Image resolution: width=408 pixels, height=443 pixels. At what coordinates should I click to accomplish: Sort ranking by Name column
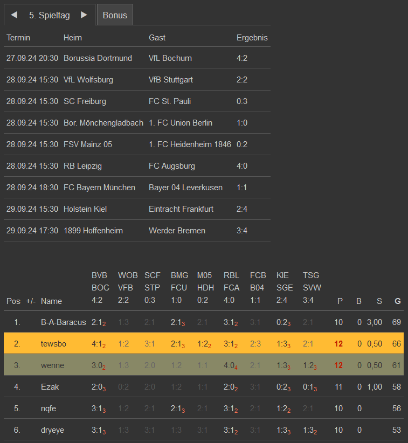51,301
